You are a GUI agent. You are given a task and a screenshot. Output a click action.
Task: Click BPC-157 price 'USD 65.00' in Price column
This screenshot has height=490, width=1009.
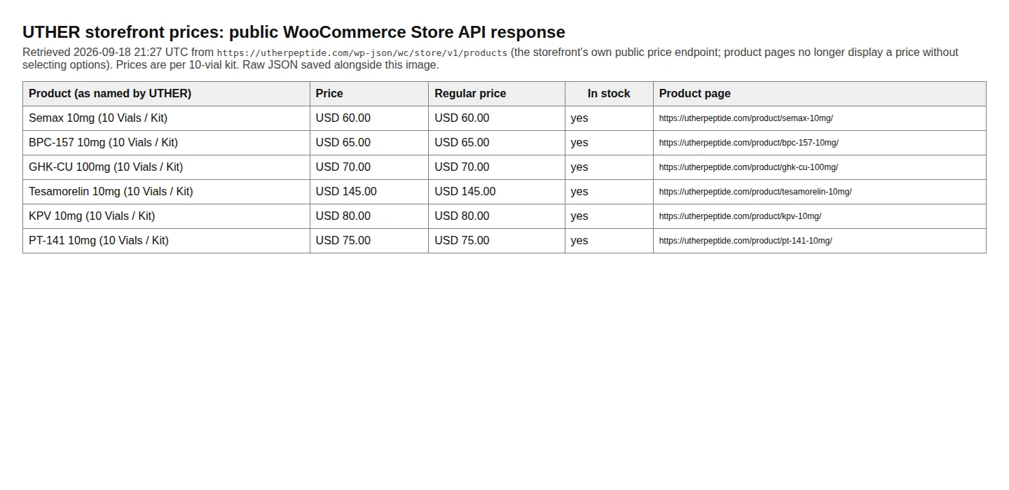[343, 142]
